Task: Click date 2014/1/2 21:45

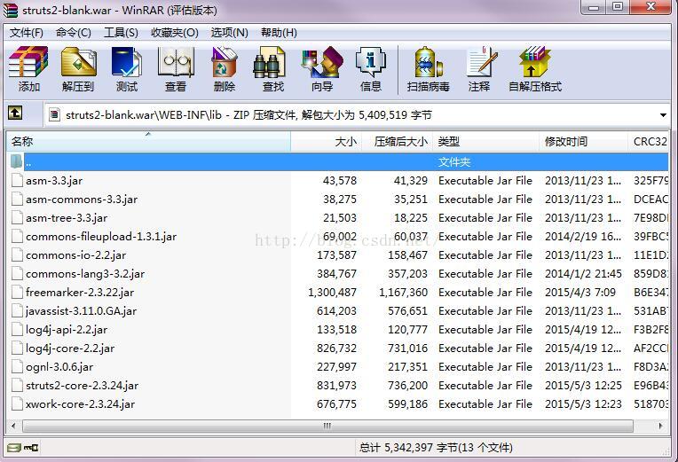Action: point(583,274)
